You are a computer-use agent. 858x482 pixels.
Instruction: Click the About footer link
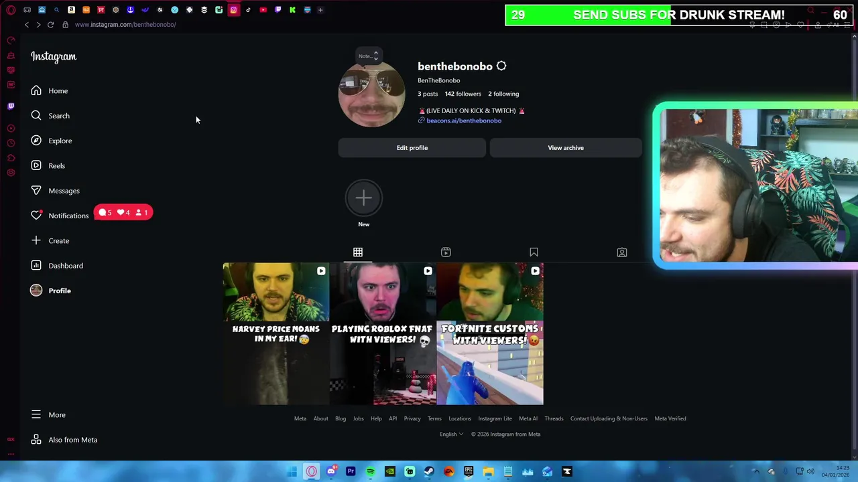[x=320, y=419]
